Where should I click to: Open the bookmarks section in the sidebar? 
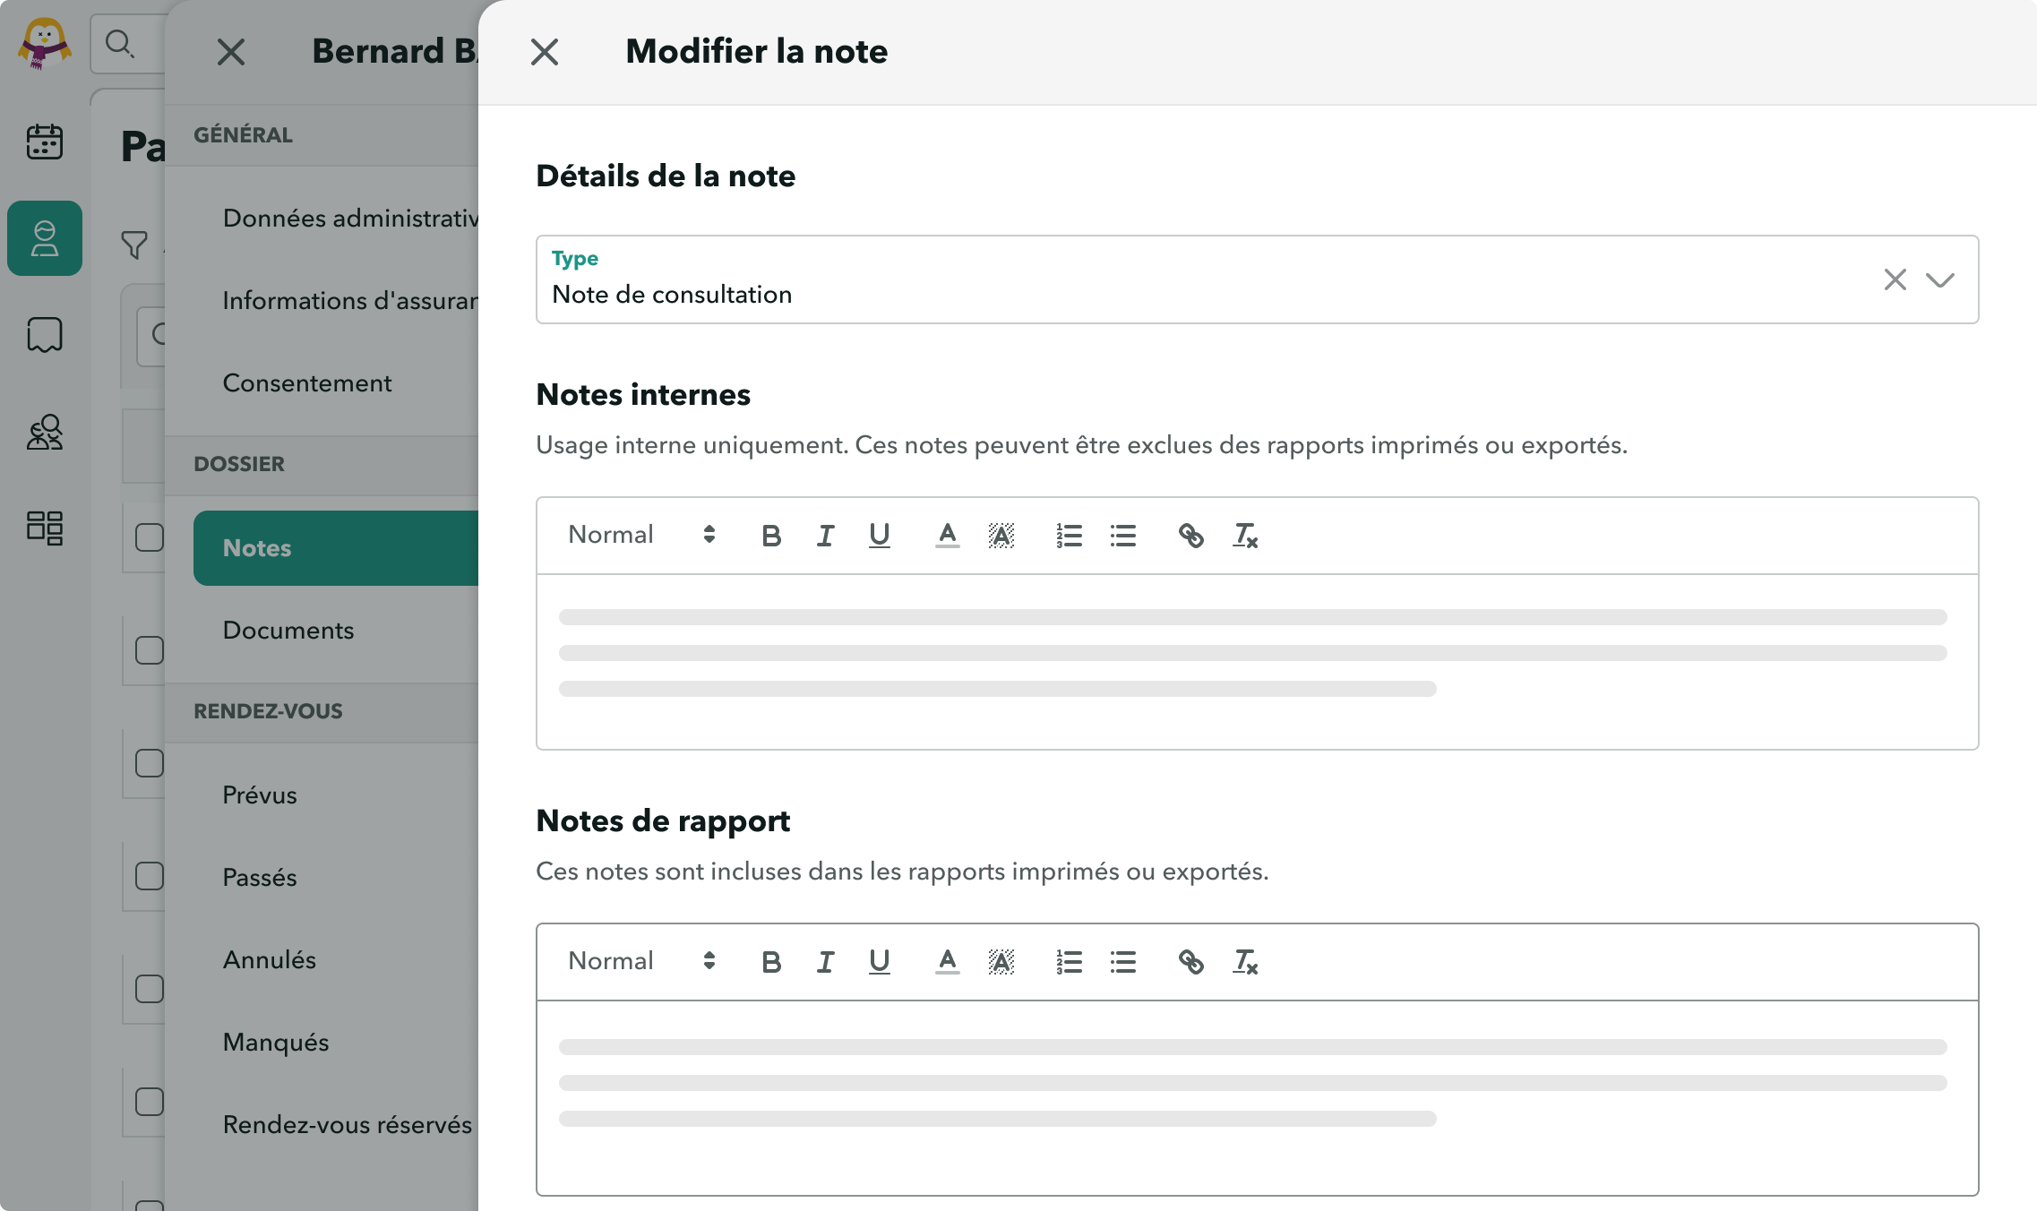[44, 334]
